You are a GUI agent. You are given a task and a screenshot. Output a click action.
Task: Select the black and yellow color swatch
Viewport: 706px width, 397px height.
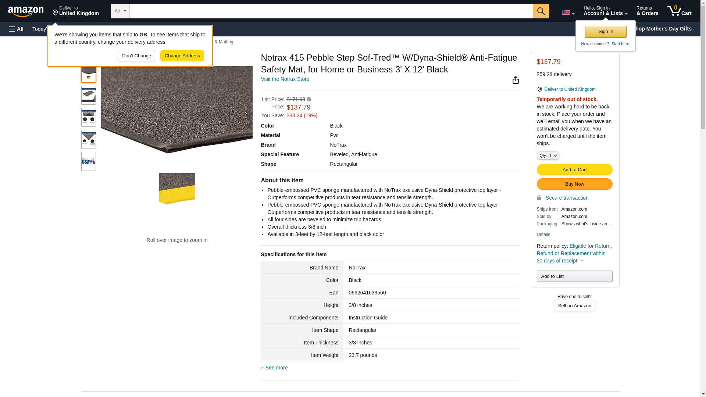click(x=177, y=189)
